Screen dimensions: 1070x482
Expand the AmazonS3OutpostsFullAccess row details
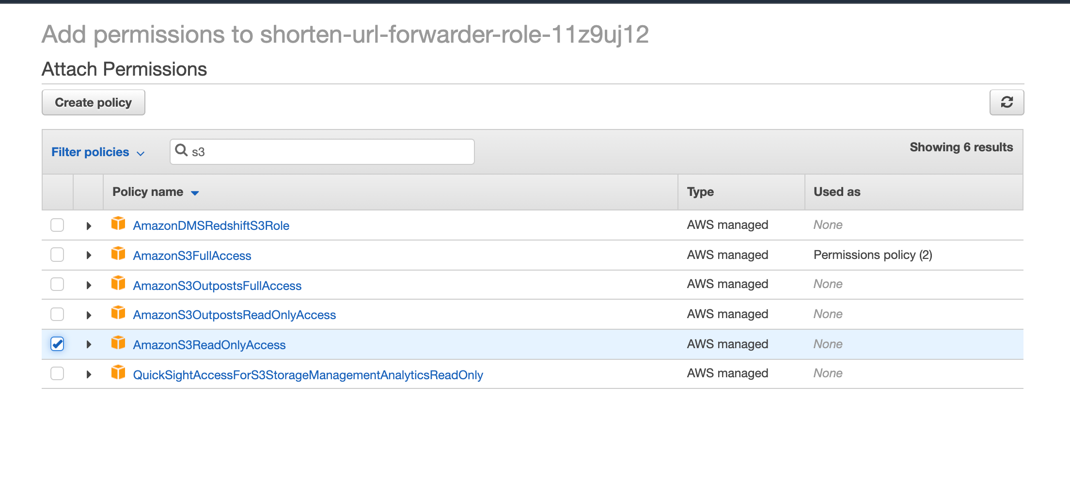tap(89, 285)
